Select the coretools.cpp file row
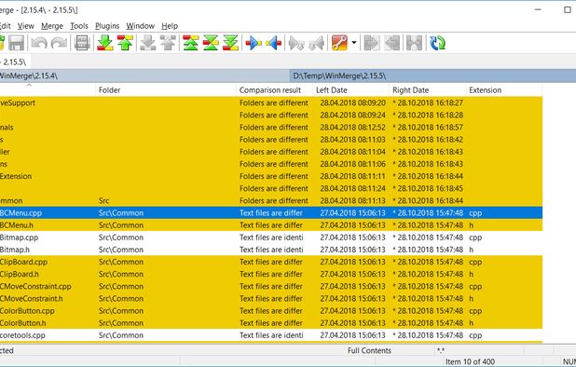 [x=271, y=335]
